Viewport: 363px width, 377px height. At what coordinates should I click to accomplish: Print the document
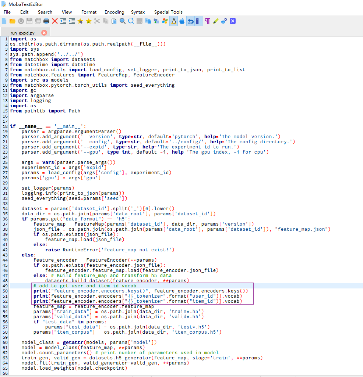47,21
